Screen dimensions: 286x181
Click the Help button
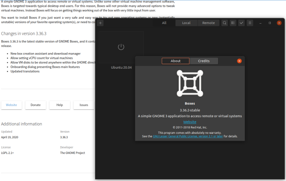pos(59,105)
